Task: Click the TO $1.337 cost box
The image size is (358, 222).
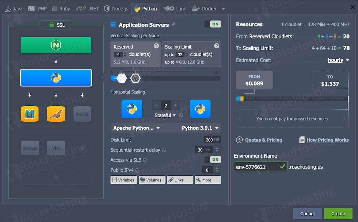Action: point(330,80)
